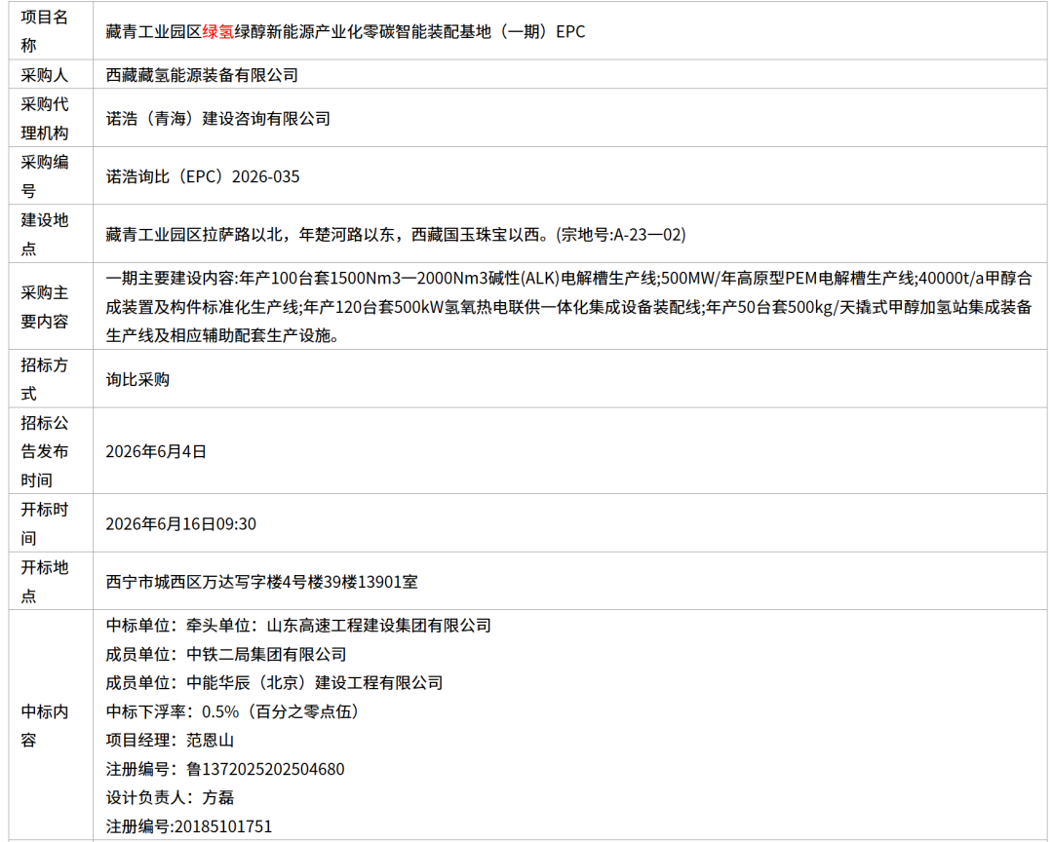
Task: Select the date 2026年6月4日
Action: 156,451
